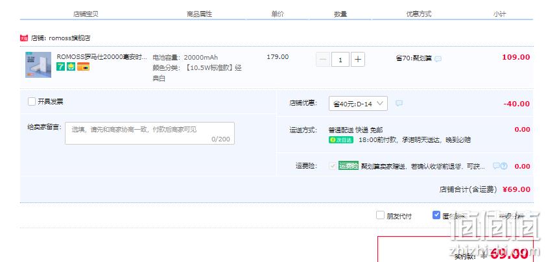The height and width of the screenshot is (262, 546).
Task: Click the 数量 column header
Action: 340,14
